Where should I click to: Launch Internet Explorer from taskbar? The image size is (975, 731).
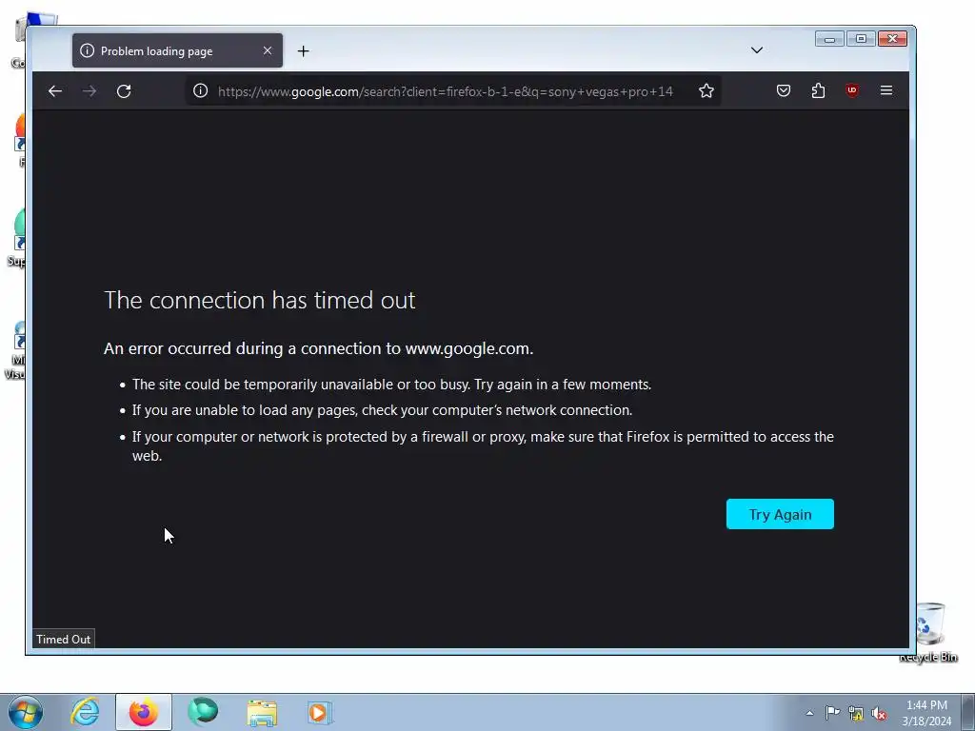85,712
